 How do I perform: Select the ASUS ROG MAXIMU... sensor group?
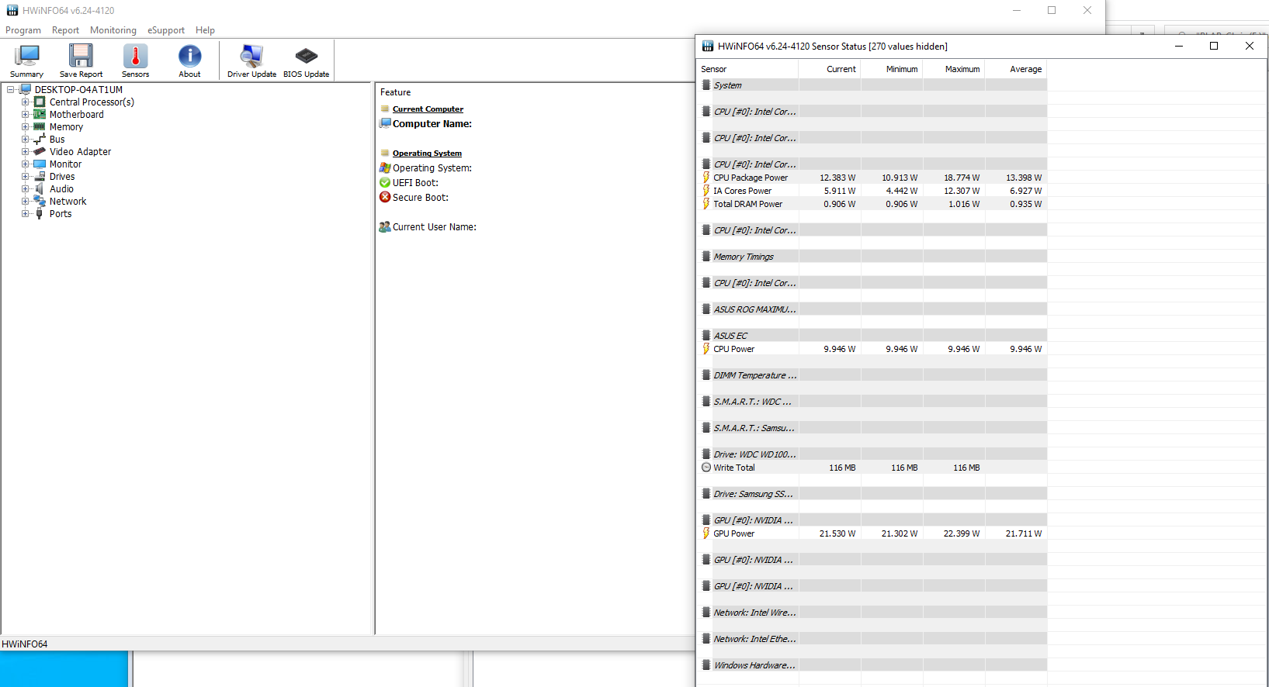[x=872, y=309]
